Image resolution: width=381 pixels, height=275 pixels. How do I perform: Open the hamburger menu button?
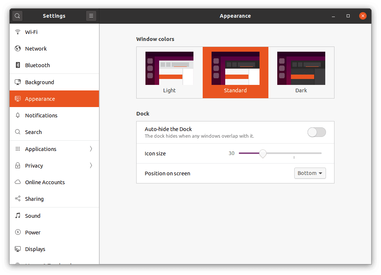click(91, 16)
